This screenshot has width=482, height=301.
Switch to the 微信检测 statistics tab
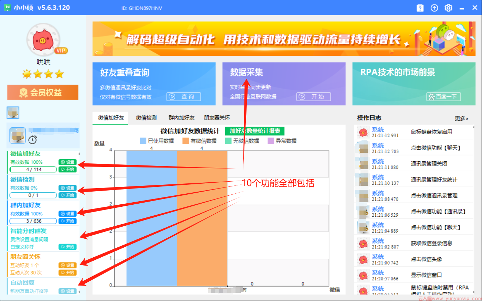(x=146, y=118)
